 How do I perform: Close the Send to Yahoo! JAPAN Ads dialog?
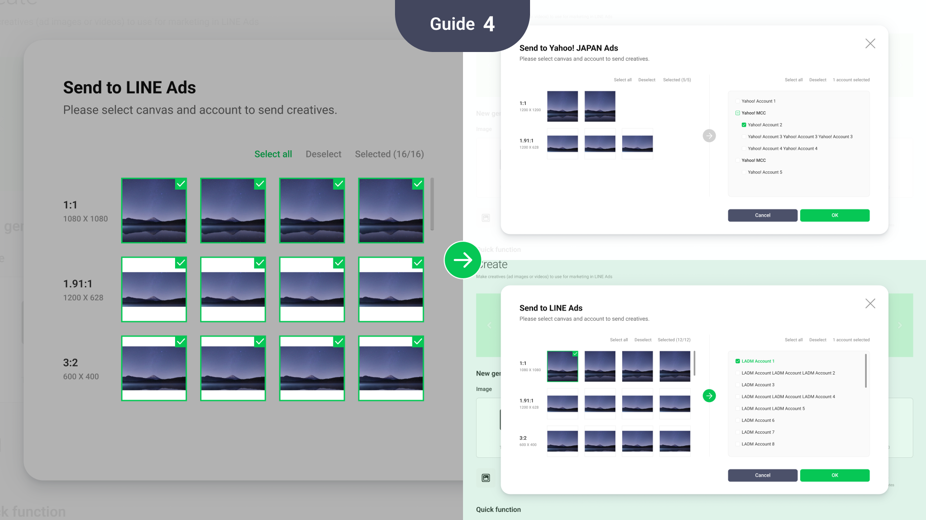pyautogui.click(x=870, y=44)
